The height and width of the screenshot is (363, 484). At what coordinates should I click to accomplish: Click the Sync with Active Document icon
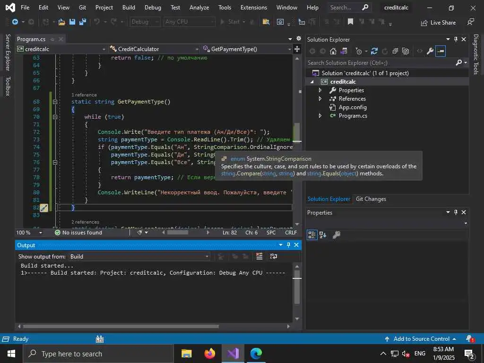(374, 51)
